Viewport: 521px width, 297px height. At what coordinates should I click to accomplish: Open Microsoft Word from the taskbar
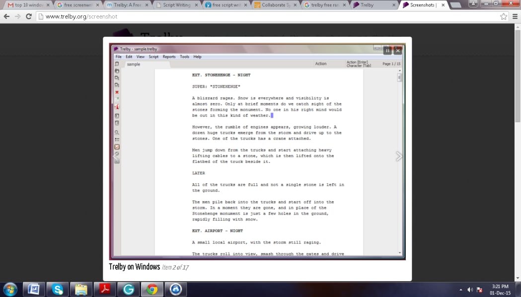point(34,290)
